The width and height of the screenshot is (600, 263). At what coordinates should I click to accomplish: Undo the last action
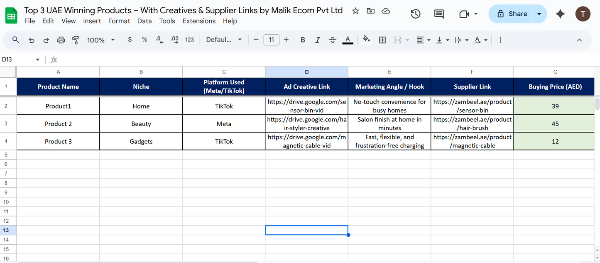pyautogui.click(x=32, y=40)
